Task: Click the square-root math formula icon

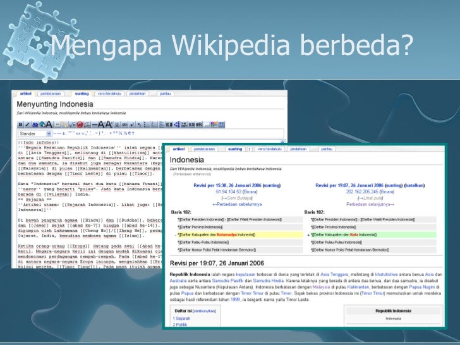Action: click(72, 124)
